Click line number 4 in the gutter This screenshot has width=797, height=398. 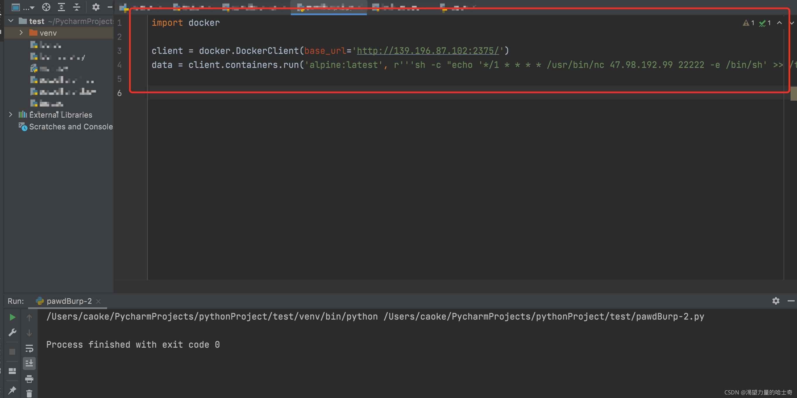(x=119, y=65)
